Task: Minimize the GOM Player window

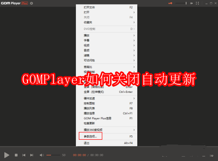Action: 206,3
